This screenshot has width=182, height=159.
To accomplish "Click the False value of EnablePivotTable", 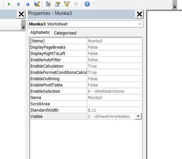I will point(93,85).
